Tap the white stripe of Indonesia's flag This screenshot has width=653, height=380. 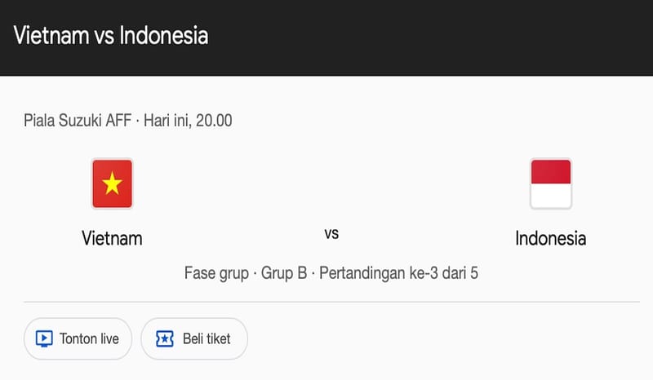[550, 195]
